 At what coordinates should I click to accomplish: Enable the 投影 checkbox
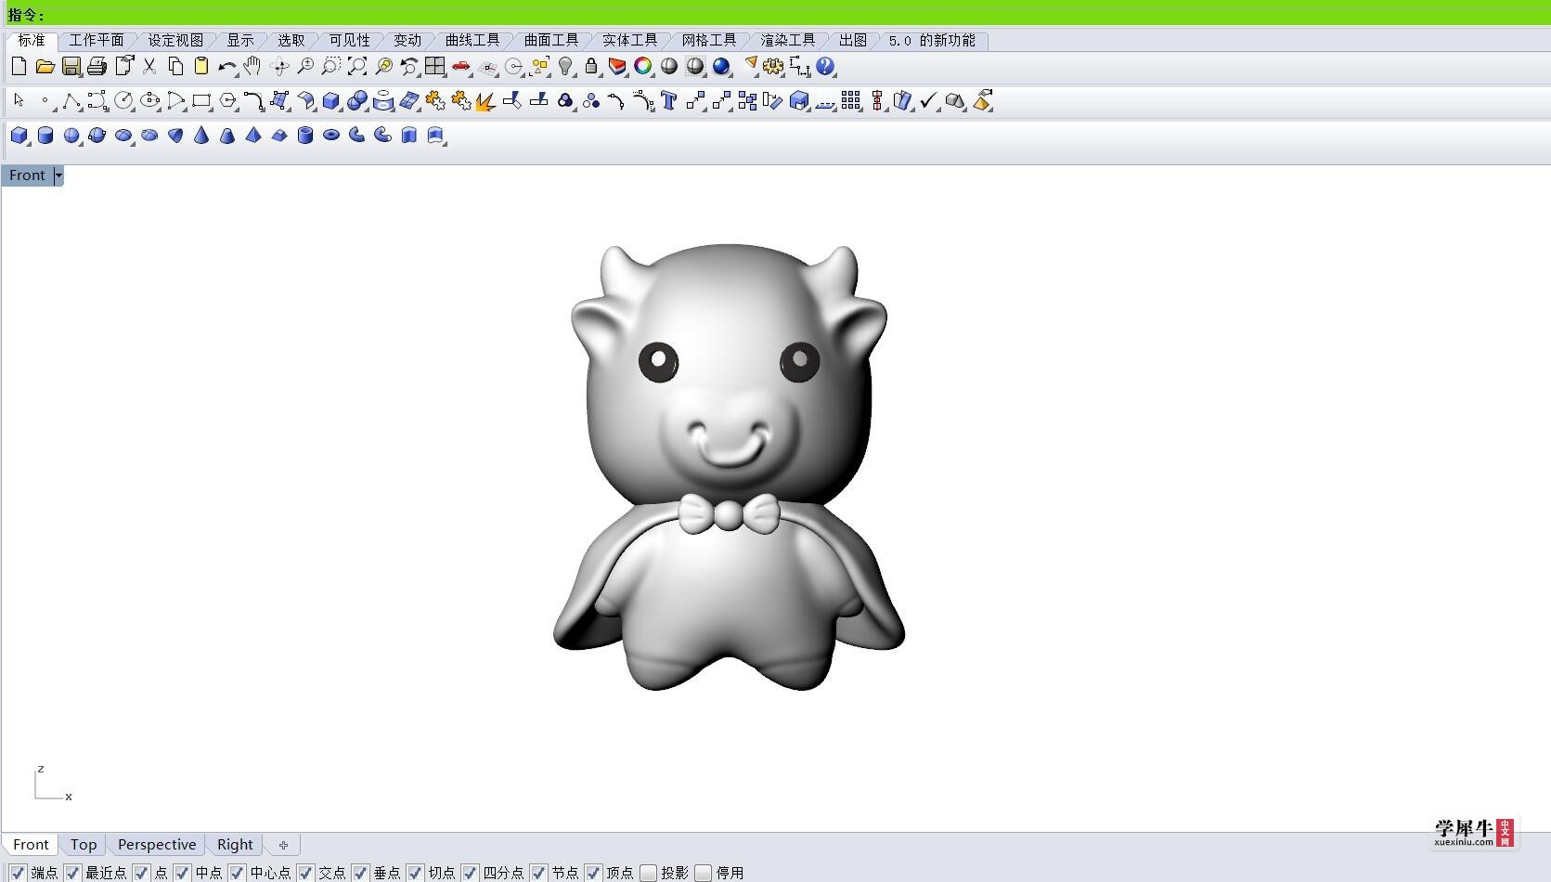(x=648, y=873)
